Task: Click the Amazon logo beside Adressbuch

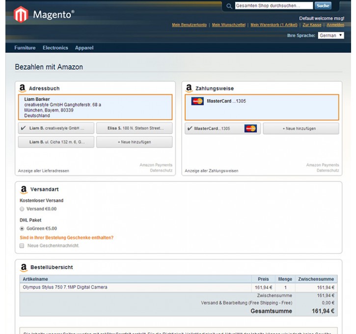Action: 22,88
